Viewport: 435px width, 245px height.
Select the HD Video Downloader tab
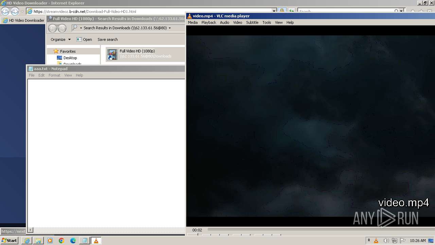tap(23, 20)
